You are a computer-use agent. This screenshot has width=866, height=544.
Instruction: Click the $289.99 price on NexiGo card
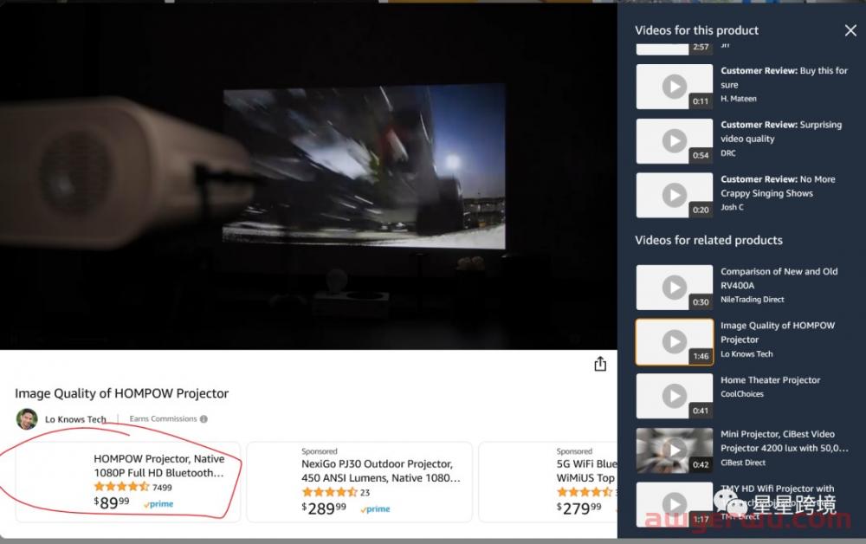click(x=324, y=508)
